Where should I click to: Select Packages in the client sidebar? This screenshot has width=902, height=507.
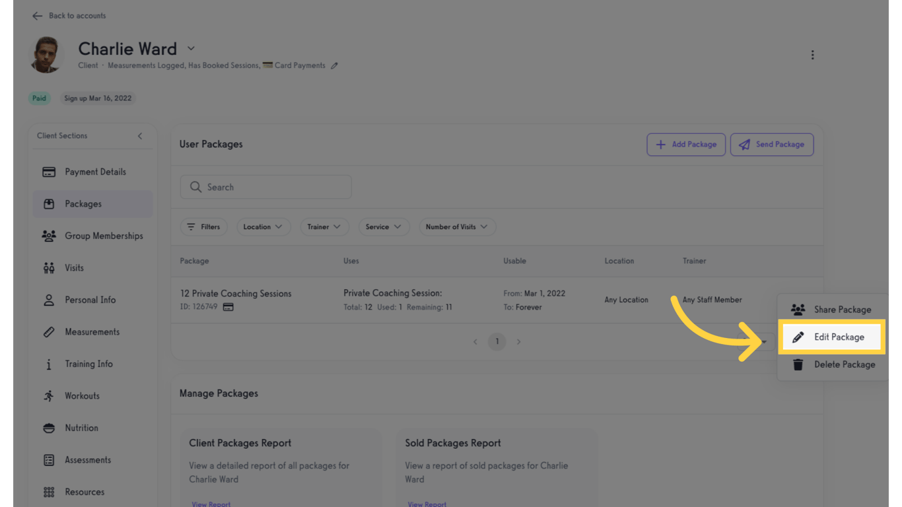coord(92,203)
